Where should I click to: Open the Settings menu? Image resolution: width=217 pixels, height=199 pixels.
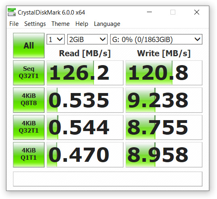pyautogui.click(x=35, y=24)
